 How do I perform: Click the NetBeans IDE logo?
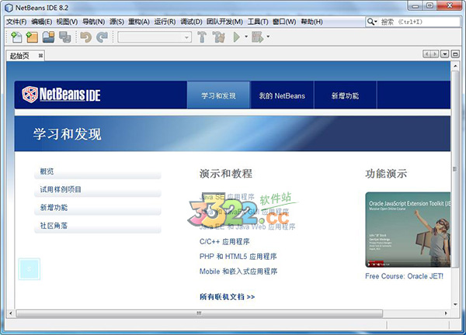[x=61, y=95]
